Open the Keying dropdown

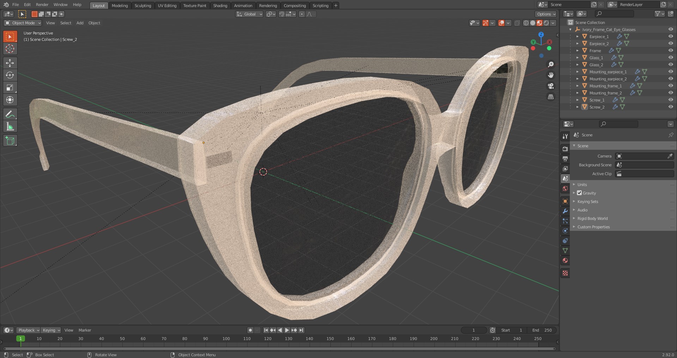(51, 330)
